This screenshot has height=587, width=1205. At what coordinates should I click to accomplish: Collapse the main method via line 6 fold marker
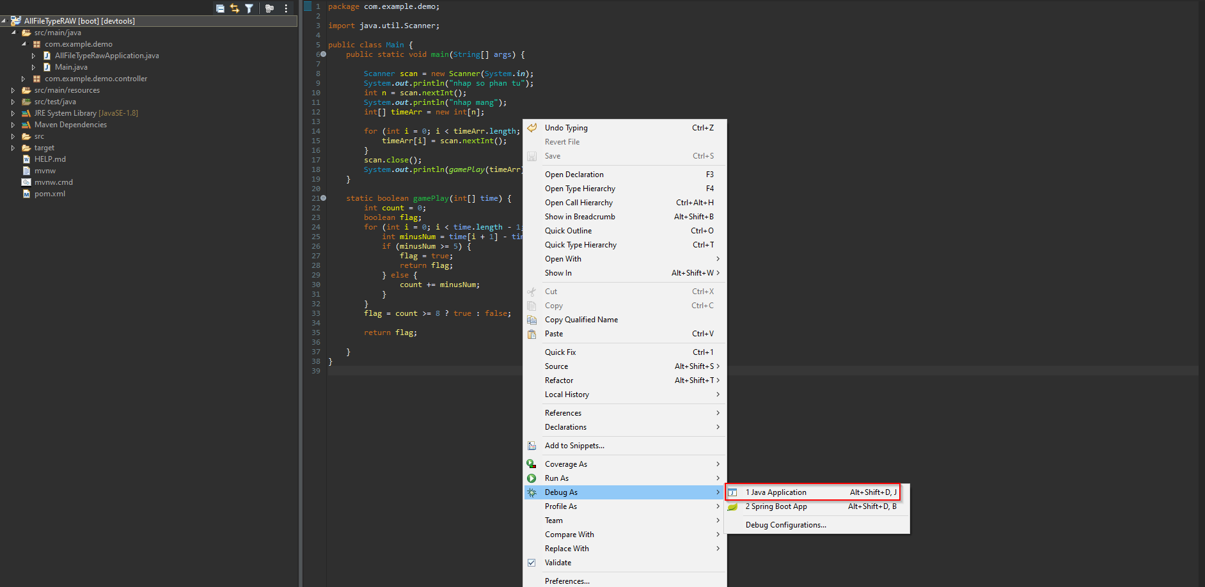pyautogui.click(x=322, y=54)
